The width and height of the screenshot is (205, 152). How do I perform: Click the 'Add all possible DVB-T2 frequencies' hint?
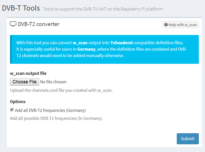click(x=56, y=119)
